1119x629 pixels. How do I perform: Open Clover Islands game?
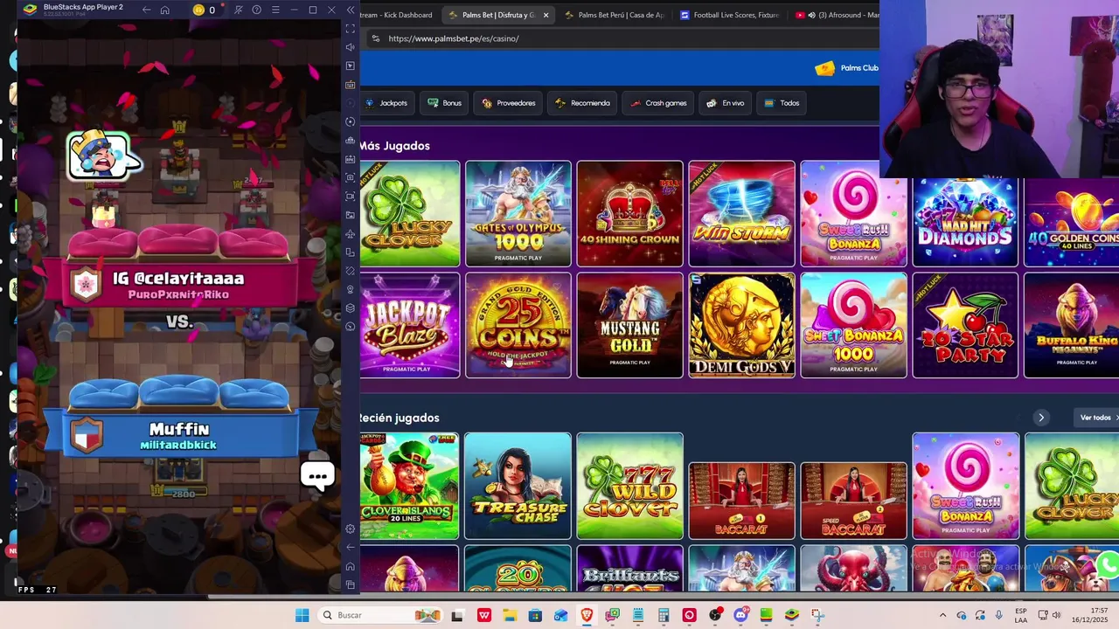tap(409, 486)
